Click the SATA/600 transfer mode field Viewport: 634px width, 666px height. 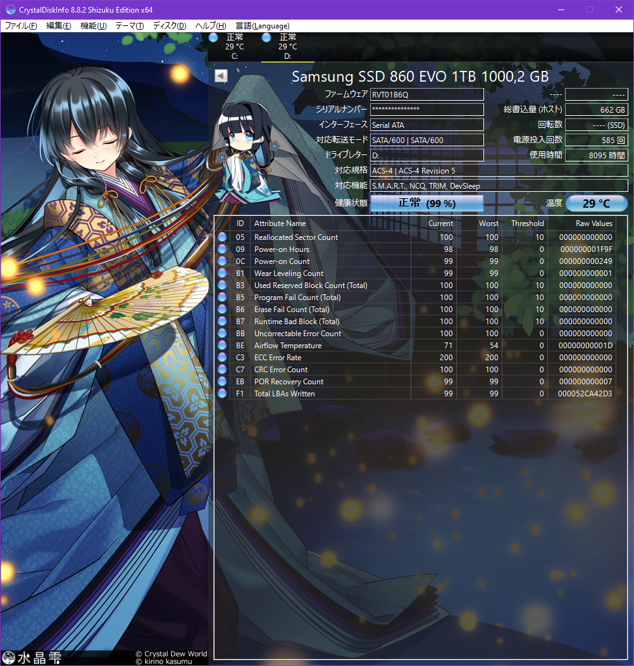[426, 140]
